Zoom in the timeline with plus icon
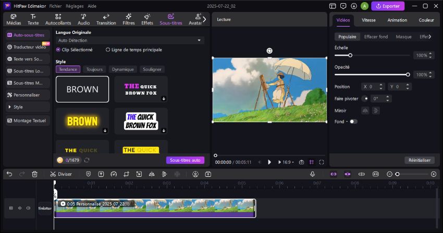Screen dimensions: 443x233 pyautogui.click(x=434, y=174)
